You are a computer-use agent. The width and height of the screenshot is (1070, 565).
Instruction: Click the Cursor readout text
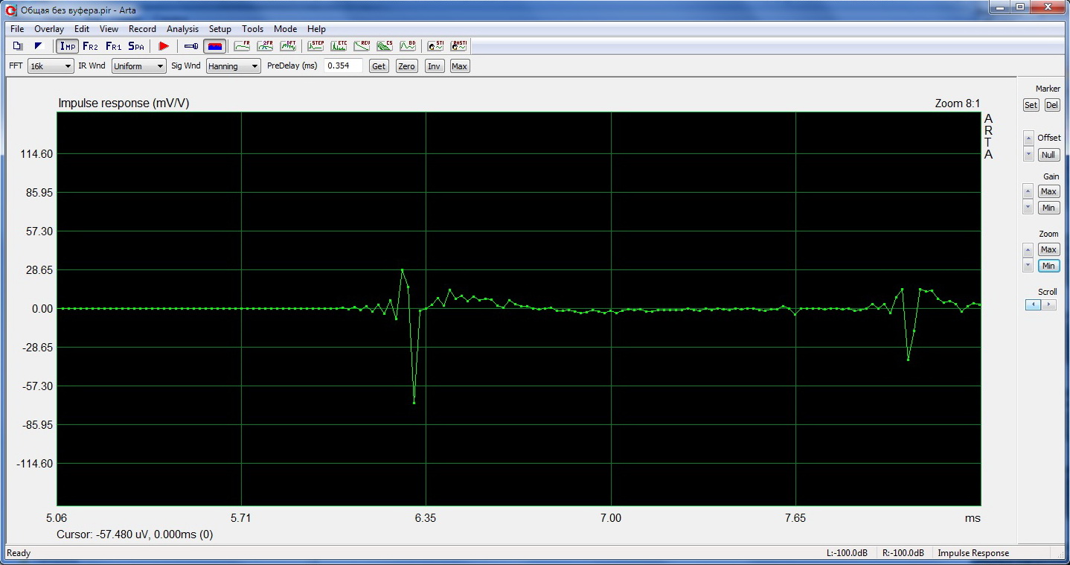(x=135, y=534)
